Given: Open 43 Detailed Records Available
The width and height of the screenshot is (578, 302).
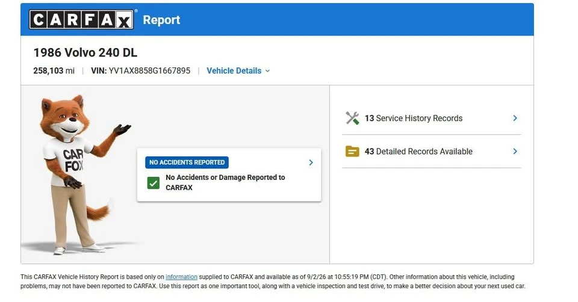Looking at the screenshot, I should coord(431,152).
